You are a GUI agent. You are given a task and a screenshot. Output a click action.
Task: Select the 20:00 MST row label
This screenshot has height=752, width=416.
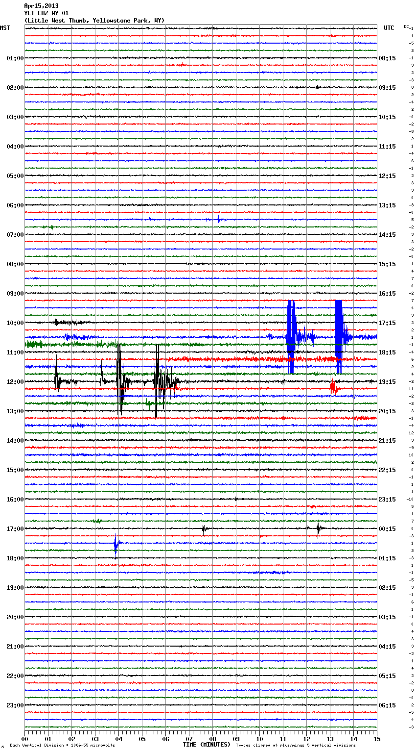(x=15, y=617)
